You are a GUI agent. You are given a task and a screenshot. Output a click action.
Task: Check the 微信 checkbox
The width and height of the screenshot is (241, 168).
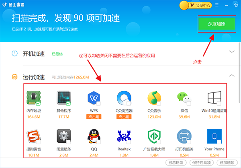189,104
